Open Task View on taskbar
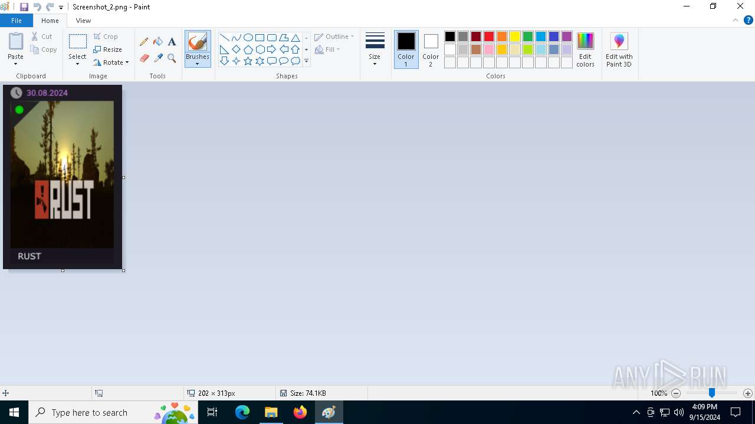The height and width of the screenshot is (424, 755). (x=212, y=412)
